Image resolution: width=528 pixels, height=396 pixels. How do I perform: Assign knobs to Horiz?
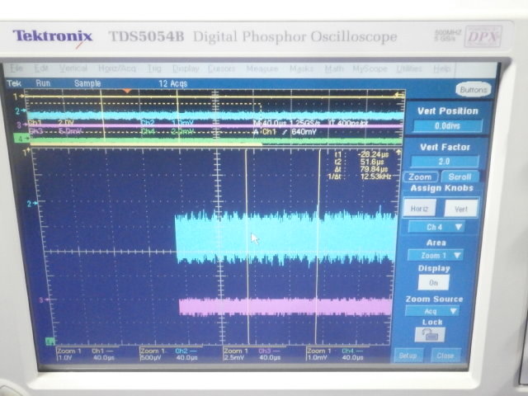419,209
